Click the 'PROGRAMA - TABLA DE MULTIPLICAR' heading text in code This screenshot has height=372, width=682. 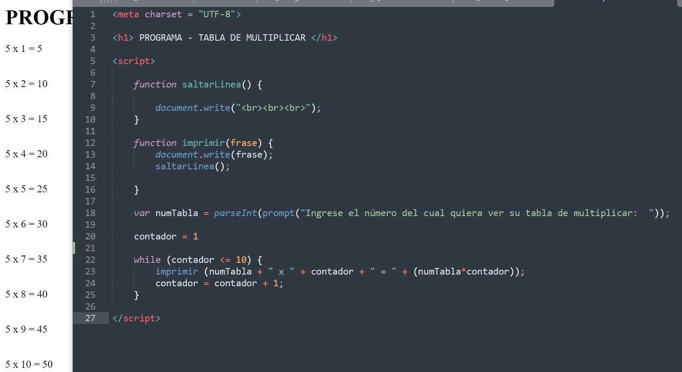point(222,38)
